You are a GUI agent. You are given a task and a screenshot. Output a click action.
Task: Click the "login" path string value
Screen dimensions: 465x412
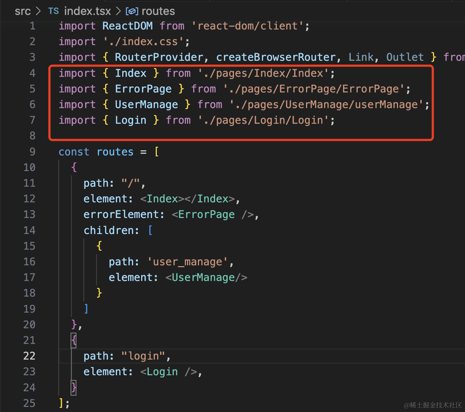[143, 356]
